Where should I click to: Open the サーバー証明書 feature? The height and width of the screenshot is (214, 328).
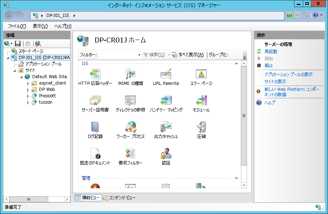[95, 104]
